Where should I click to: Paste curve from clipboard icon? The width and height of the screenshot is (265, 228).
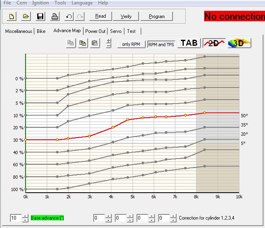click(x=95, y=43)
